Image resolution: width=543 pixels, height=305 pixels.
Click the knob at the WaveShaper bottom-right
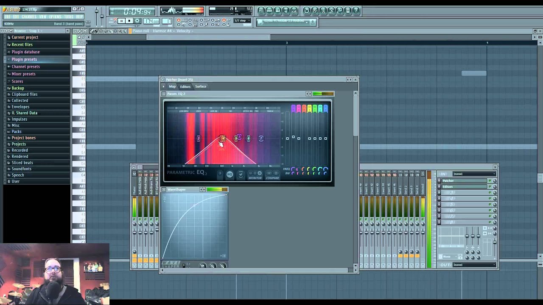click(x=222, y=266)
